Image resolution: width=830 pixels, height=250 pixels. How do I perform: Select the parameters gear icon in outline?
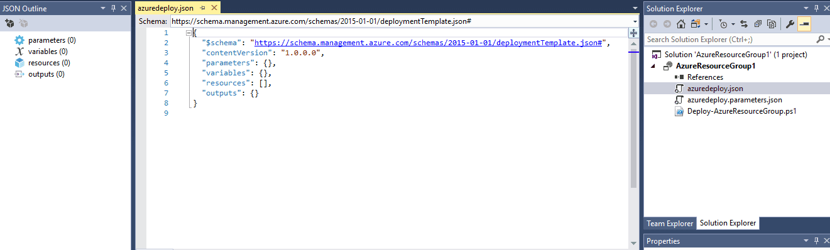[x=19, y=40]
